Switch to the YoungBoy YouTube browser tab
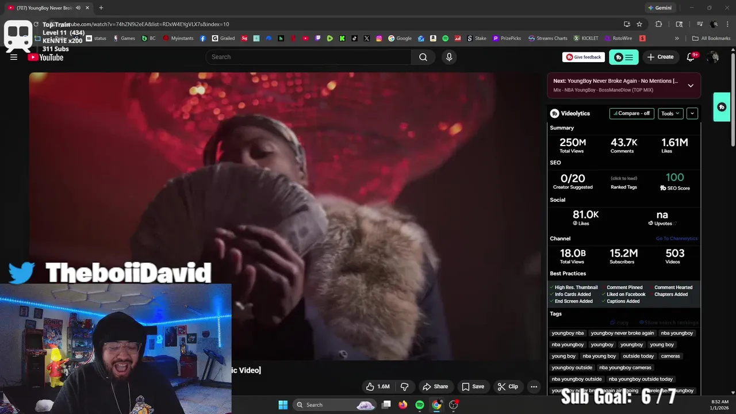 click(48, 7)
